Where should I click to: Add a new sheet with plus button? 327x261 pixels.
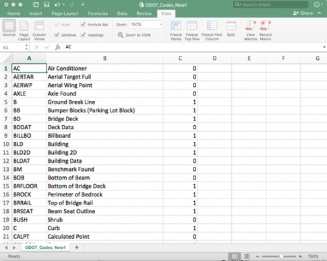[x=77, y=248]
